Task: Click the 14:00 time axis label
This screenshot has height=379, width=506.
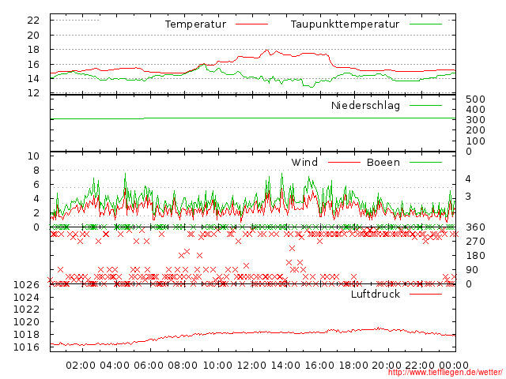Action: click(285, 366)
